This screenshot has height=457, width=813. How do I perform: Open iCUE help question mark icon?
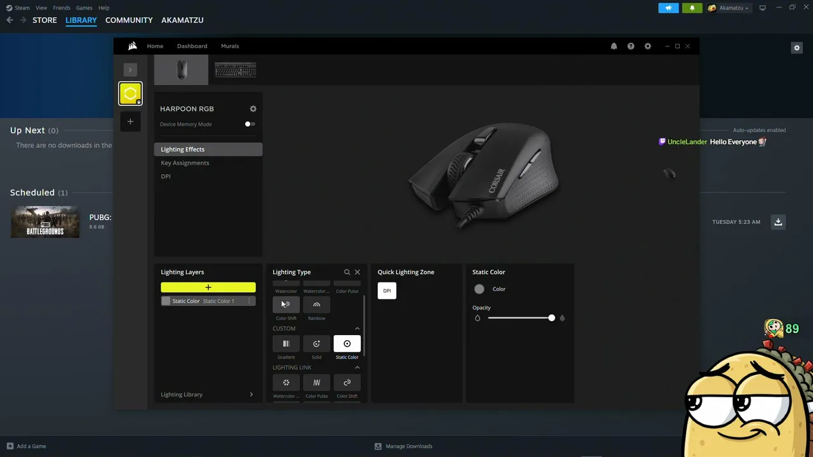point(631,46)
